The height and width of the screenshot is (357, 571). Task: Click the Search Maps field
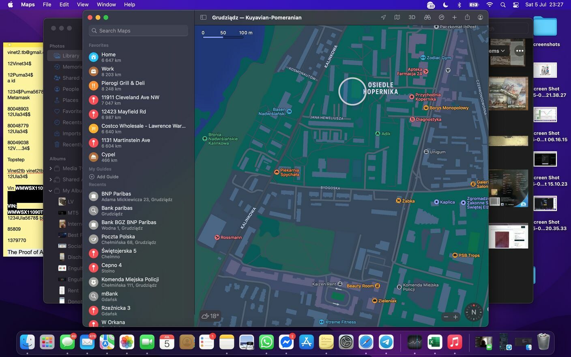tap(138, 31)
